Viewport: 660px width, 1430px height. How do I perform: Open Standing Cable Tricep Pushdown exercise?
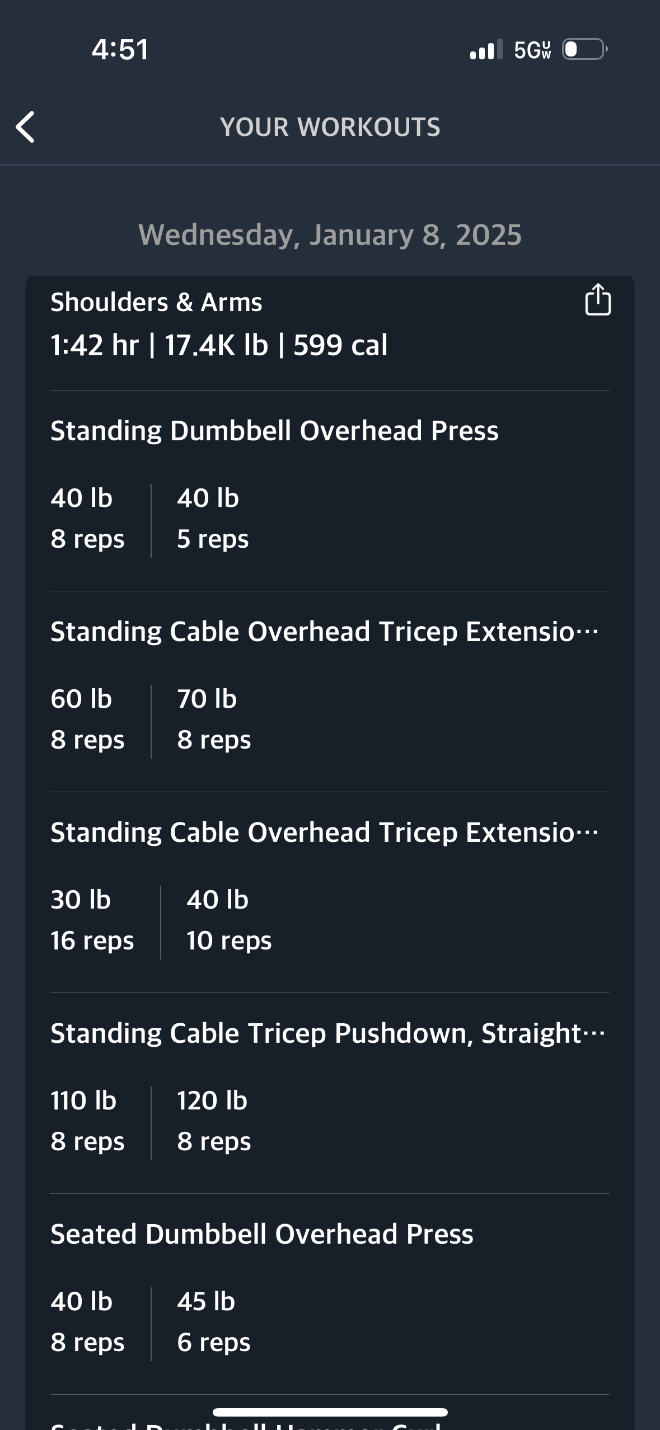click(327, 1033)
